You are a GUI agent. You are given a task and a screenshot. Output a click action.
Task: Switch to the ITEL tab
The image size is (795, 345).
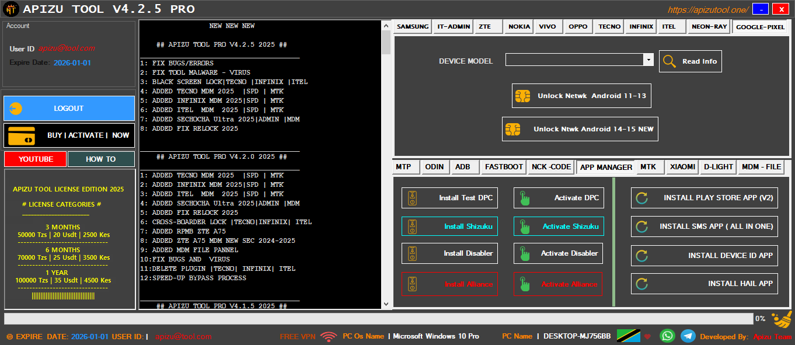pos(671,27)
